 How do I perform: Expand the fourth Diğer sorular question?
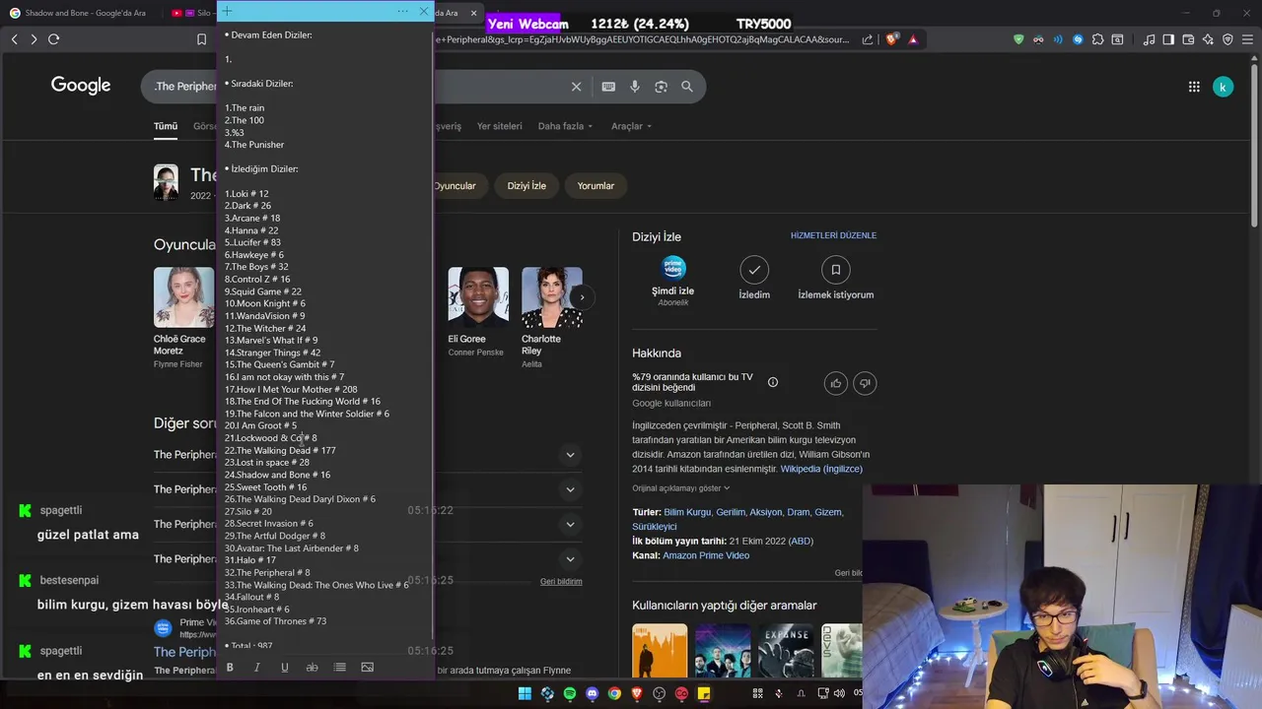point(570,559)
